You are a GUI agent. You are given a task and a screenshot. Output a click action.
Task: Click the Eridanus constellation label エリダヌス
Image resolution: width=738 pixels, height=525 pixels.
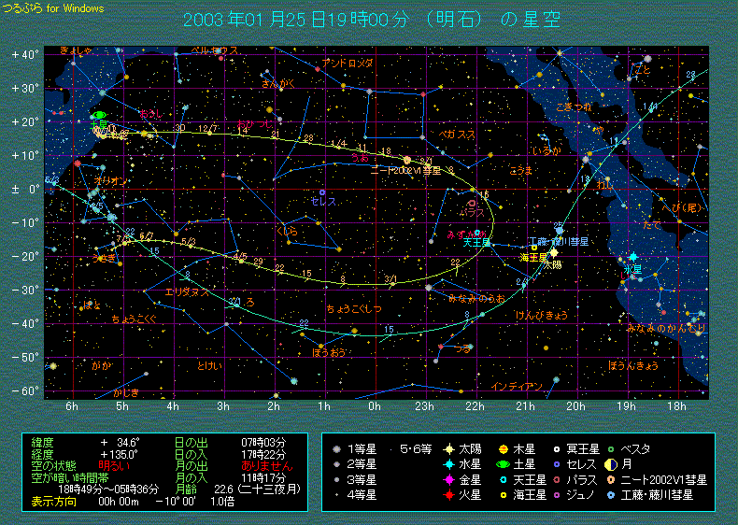point(187,291)
